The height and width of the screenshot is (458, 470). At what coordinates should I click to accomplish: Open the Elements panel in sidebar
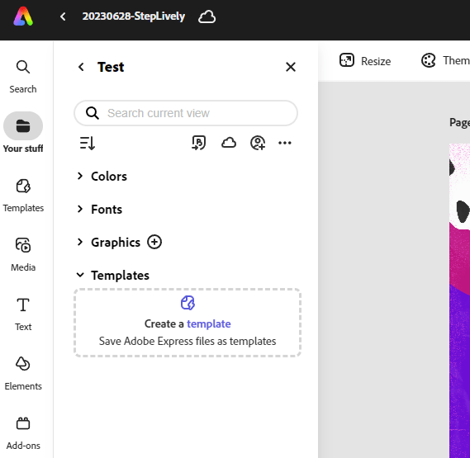pyautogui.click(x=23, y=374)
